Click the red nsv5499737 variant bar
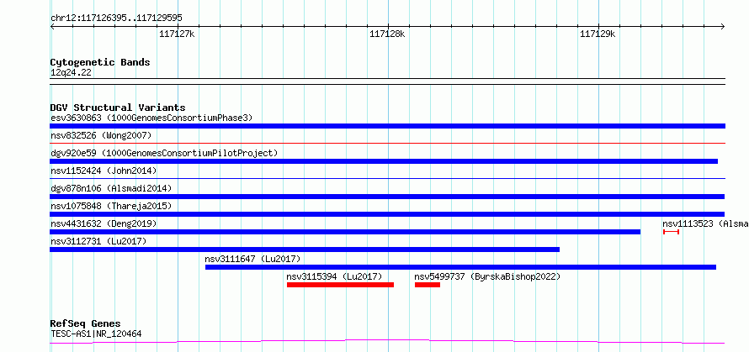This screenshot has width=749, height=352. pyautogui.click(x=427, y=285)
